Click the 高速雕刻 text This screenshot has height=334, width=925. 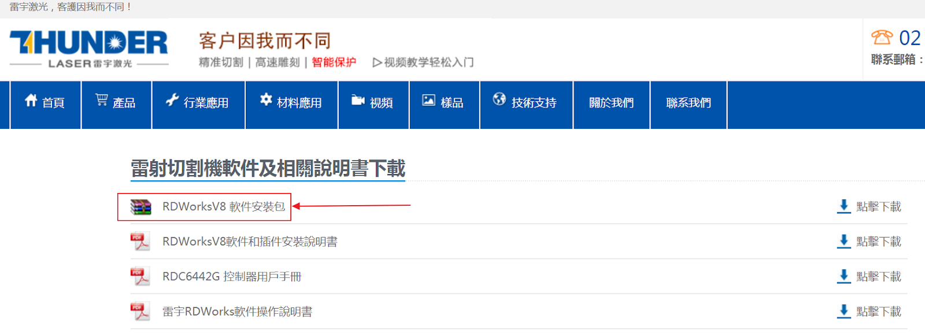[x=277, y=62]
